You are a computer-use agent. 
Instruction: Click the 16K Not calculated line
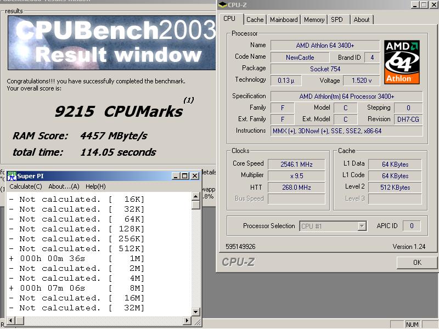pos(76,199)
